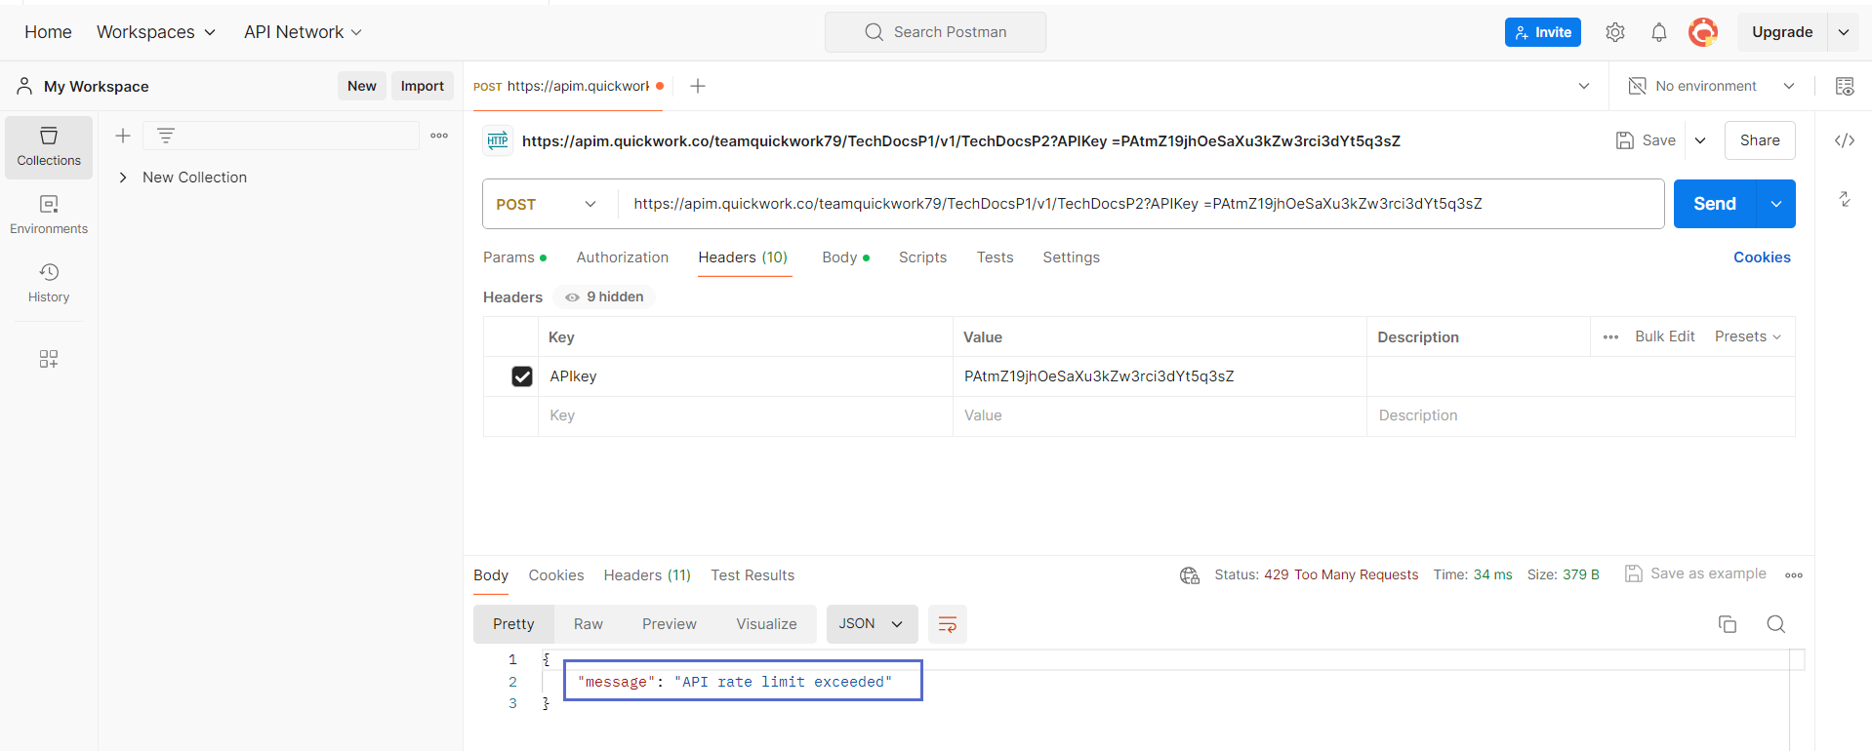Switch to the Scripts tab
This screenshot has width=1872, height=751.
pos(922,257)
